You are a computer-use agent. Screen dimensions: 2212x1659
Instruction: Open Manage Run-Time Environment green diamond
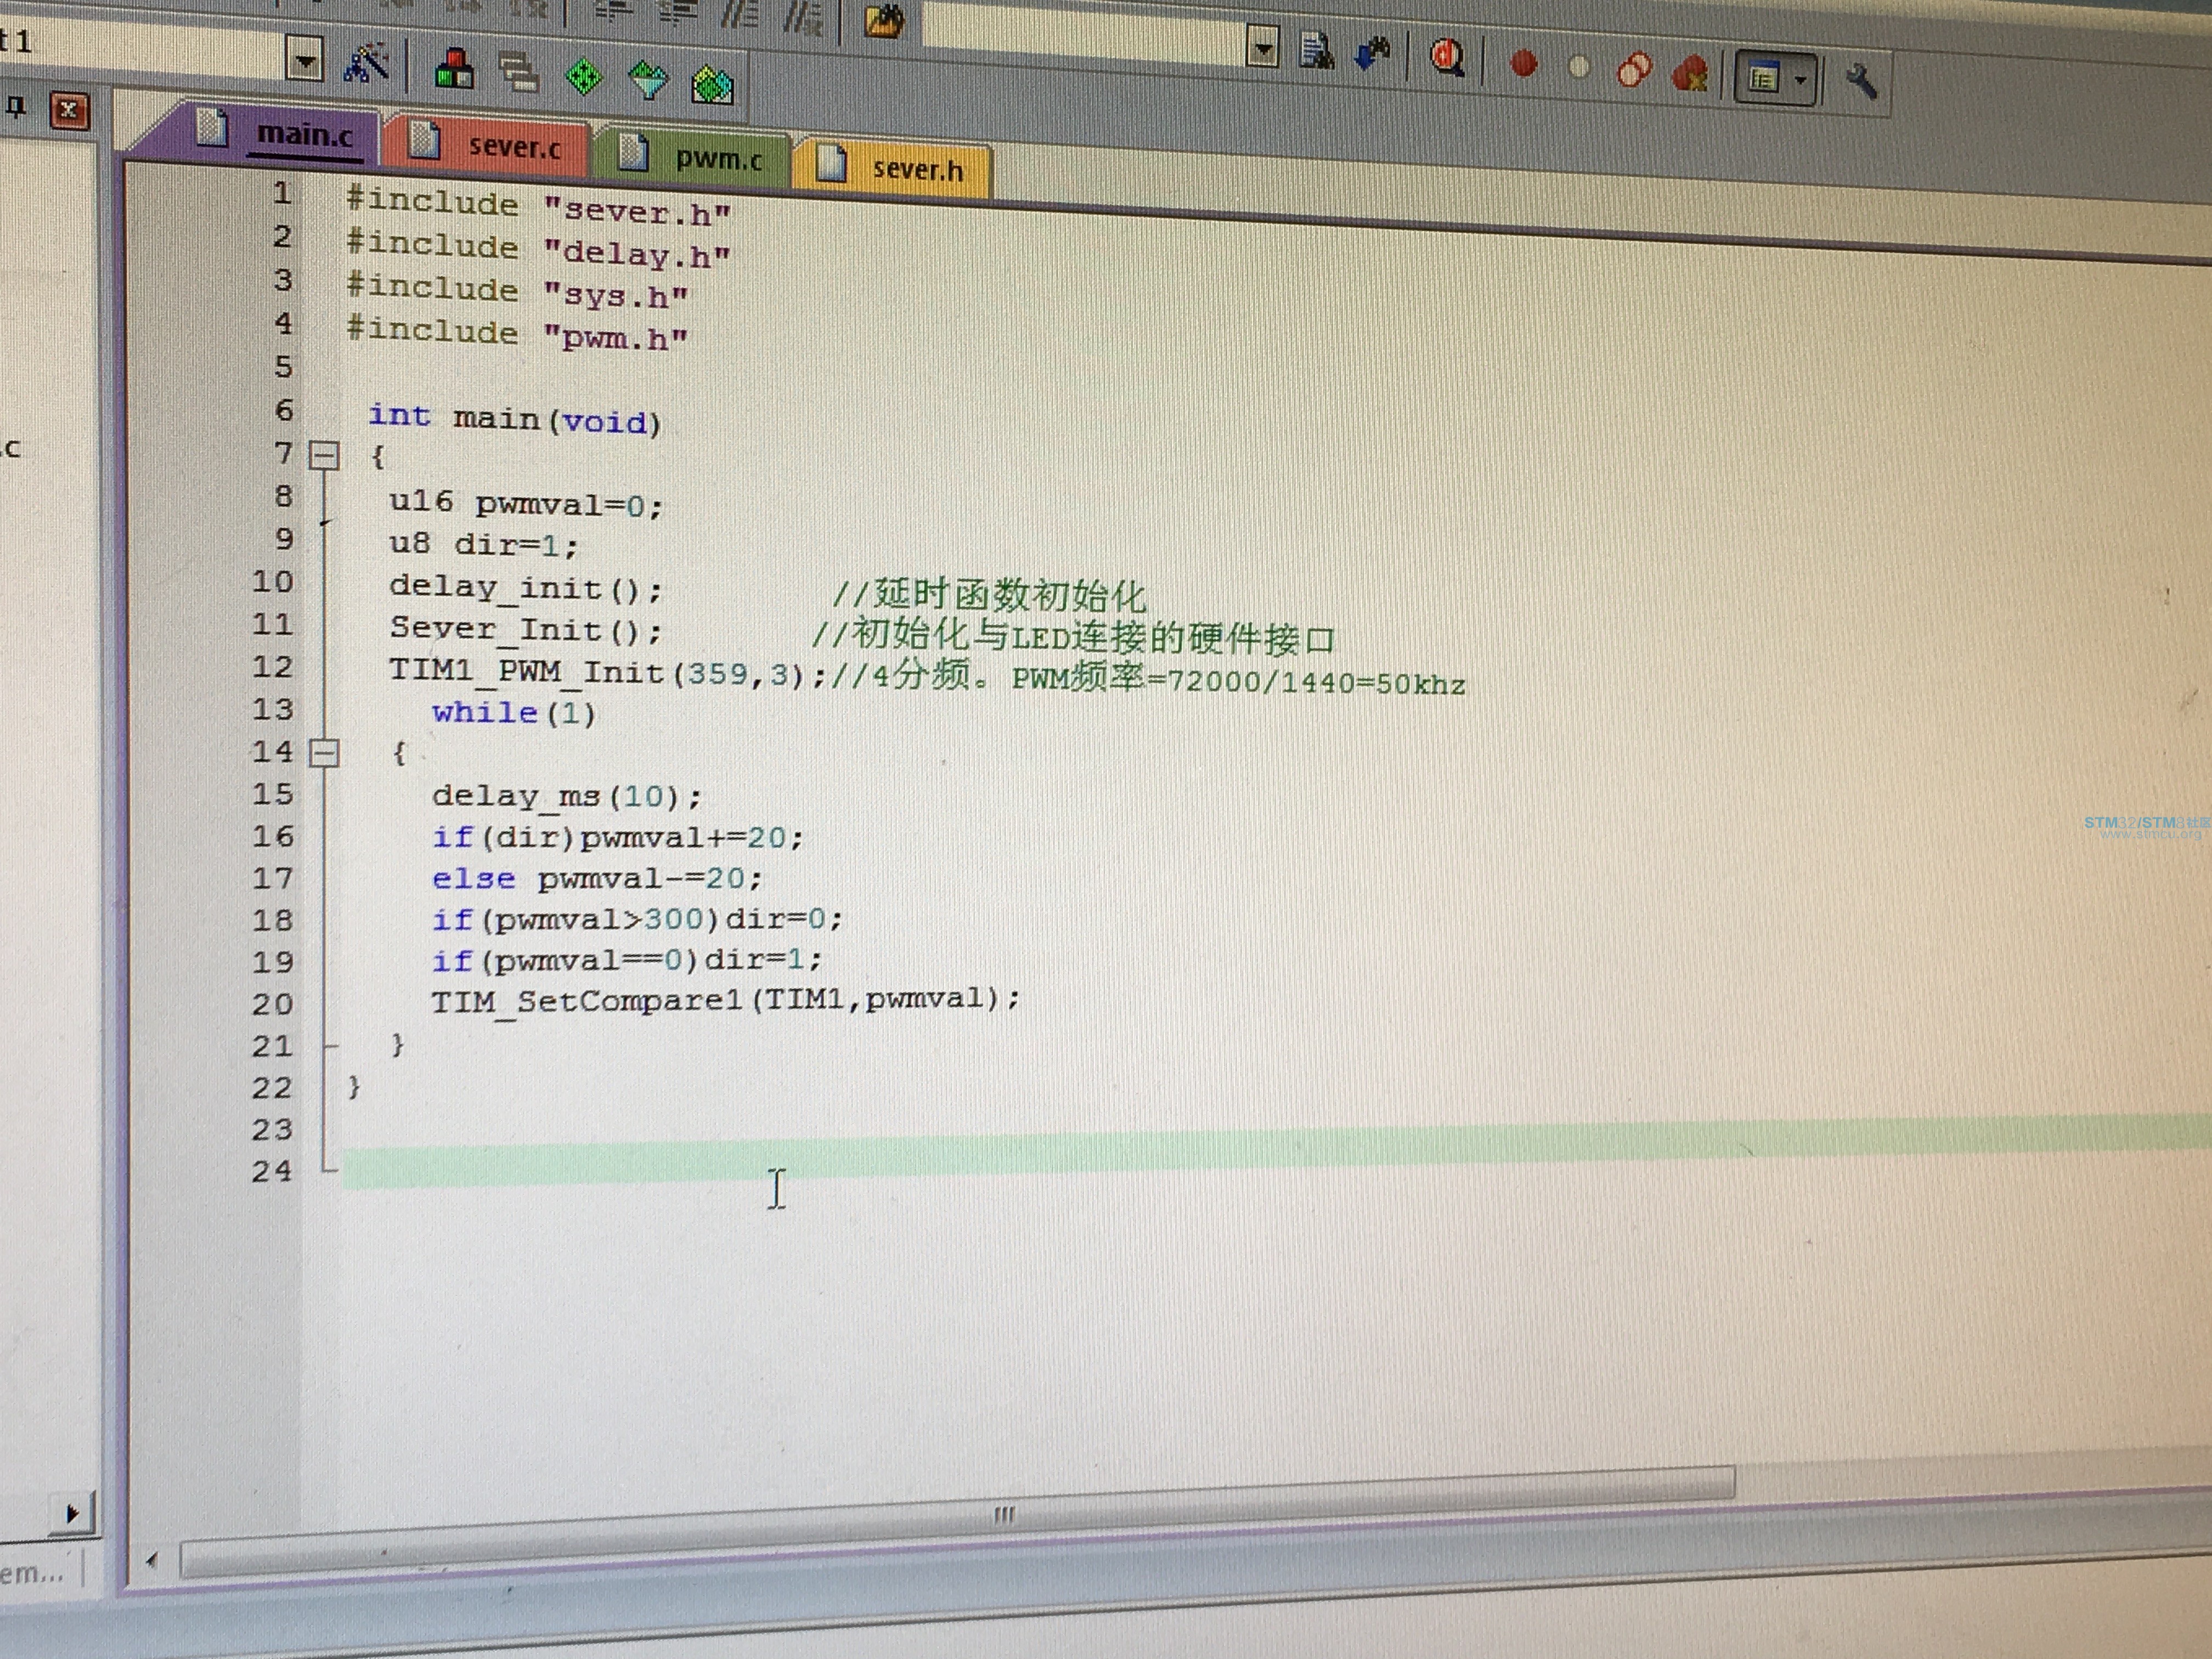click(x=584, y=76)
